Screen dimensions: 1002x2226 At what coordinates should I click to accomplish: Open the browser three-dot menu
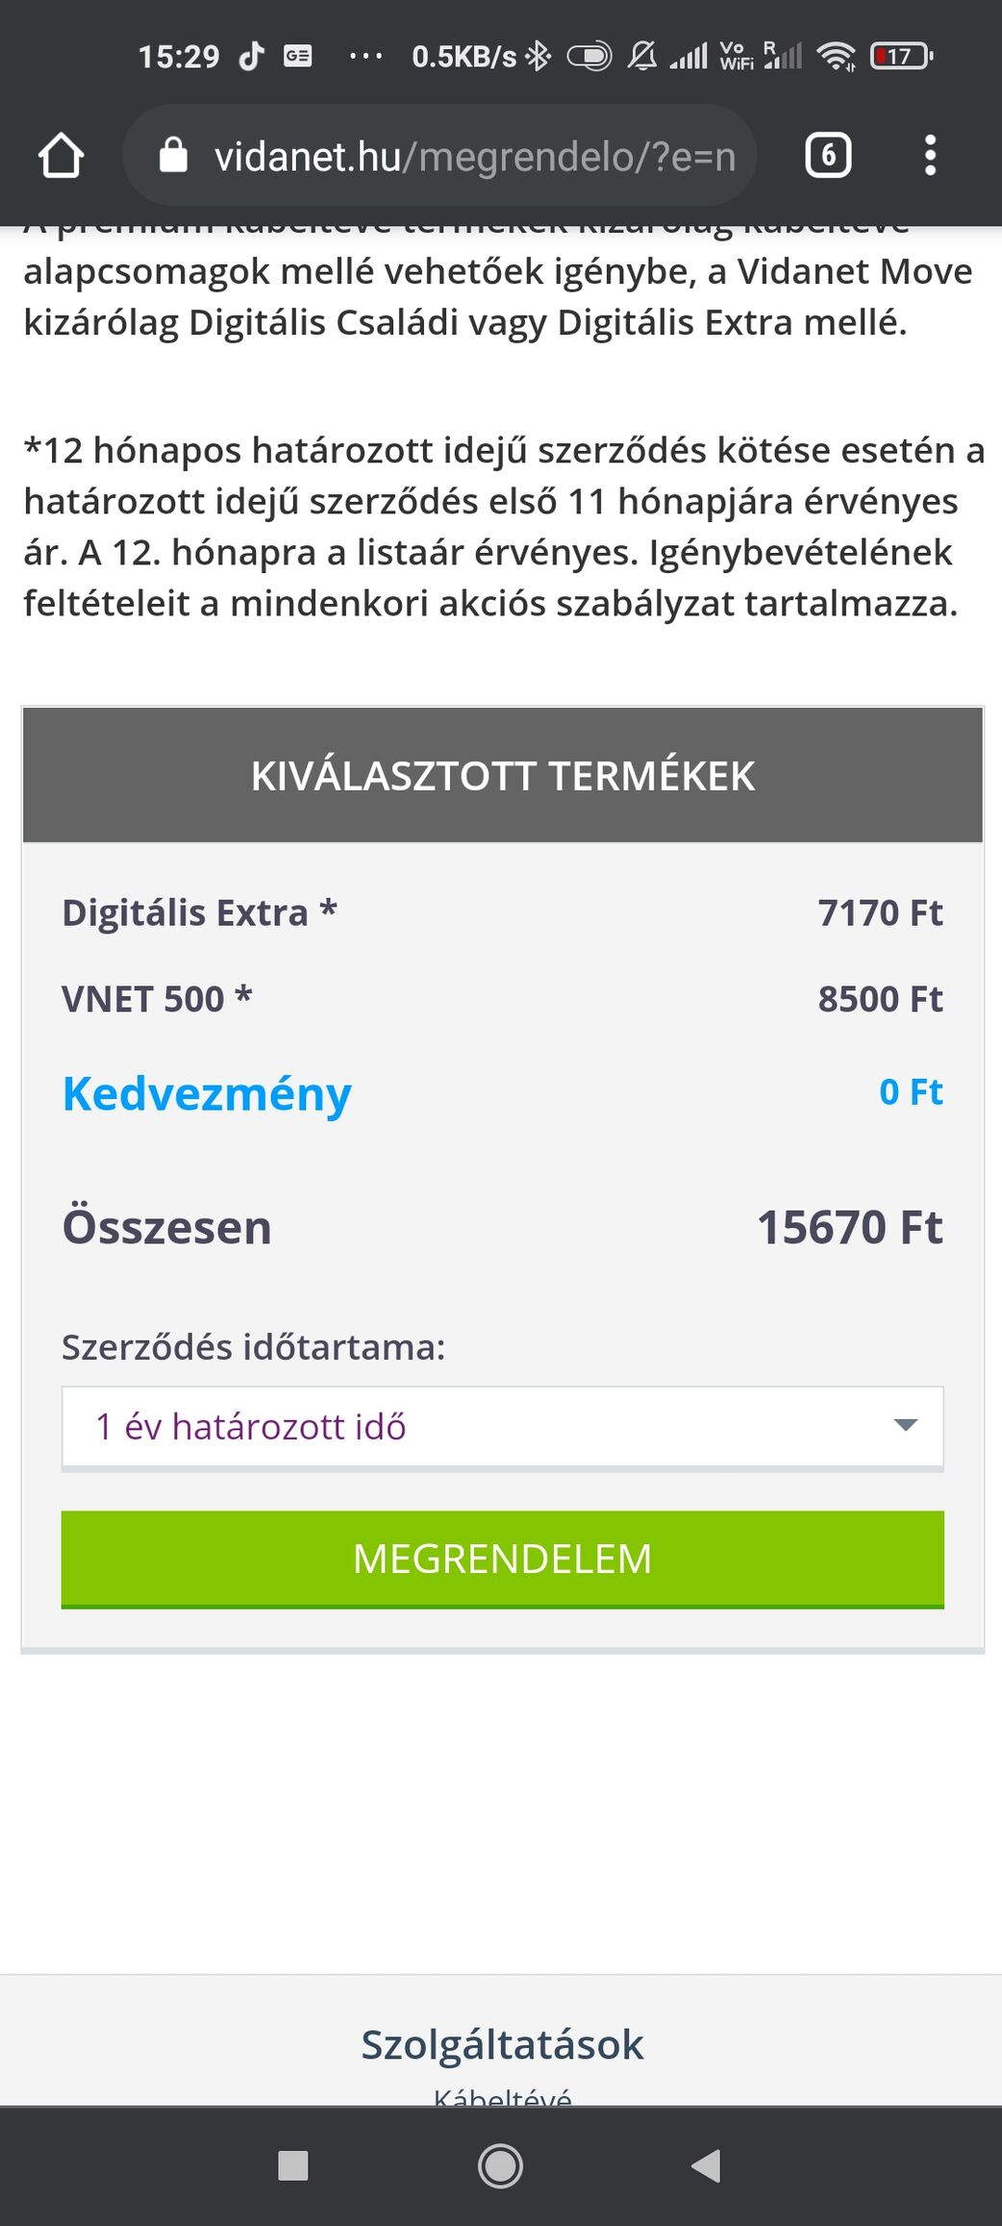[x=930, y=156]
